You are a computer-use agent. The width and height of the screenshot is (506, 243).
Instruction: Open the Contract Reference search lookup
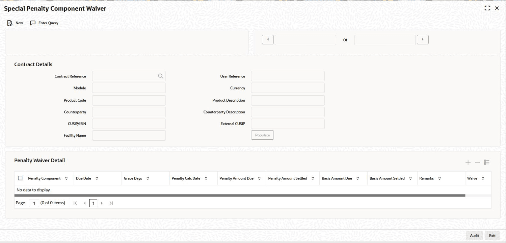(161, 76)
